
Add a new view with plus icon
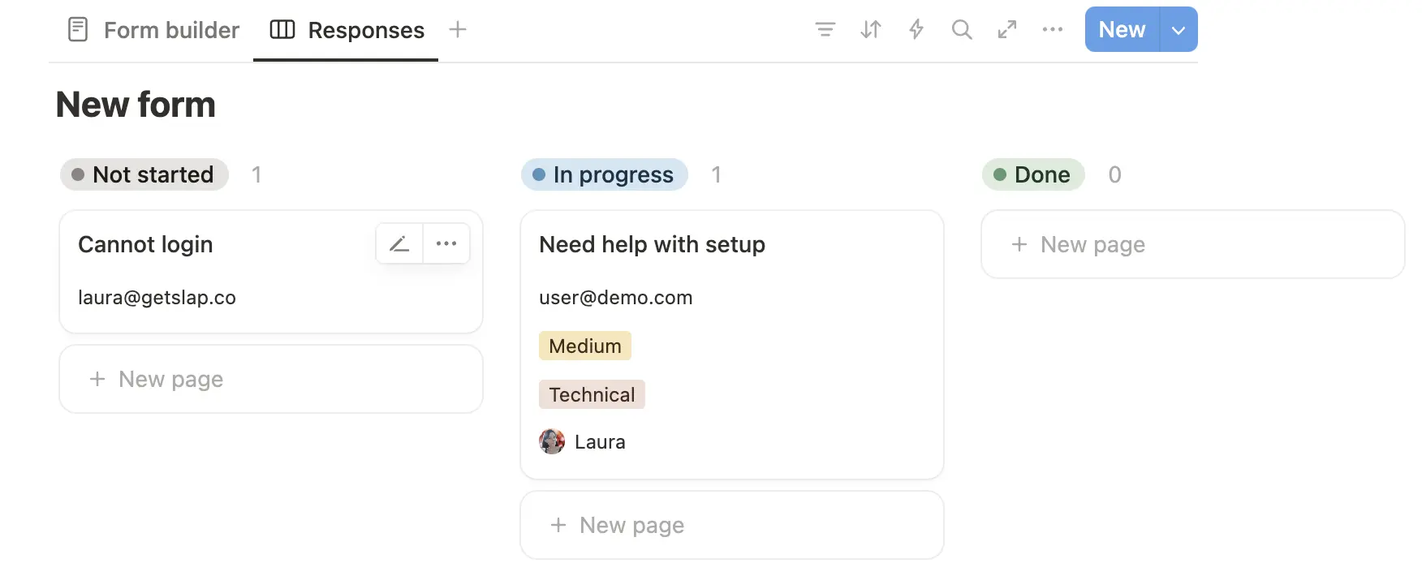458,30
